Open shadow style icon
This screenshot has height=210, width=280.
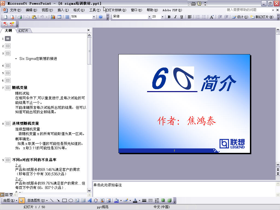163,200
